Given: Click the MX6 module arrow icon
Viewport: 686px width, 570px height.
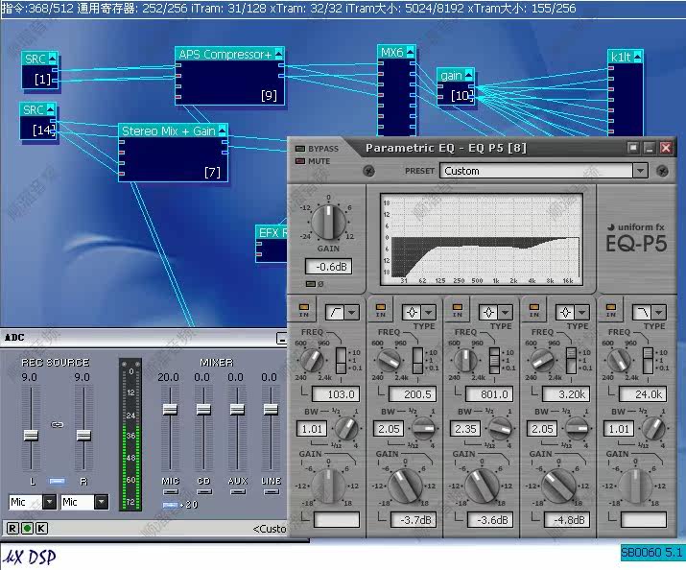Looking at the screenshot, I should click(410, 52).
